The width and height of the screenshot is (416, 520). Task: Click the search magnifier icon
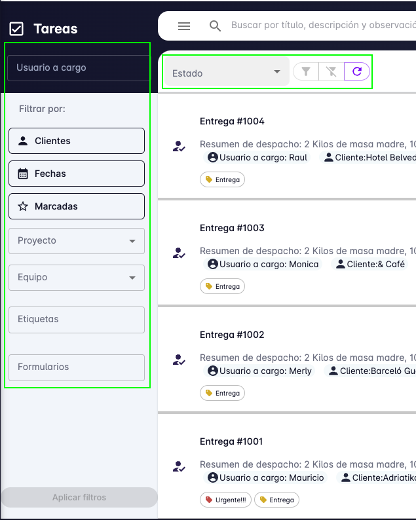[215, 26]
